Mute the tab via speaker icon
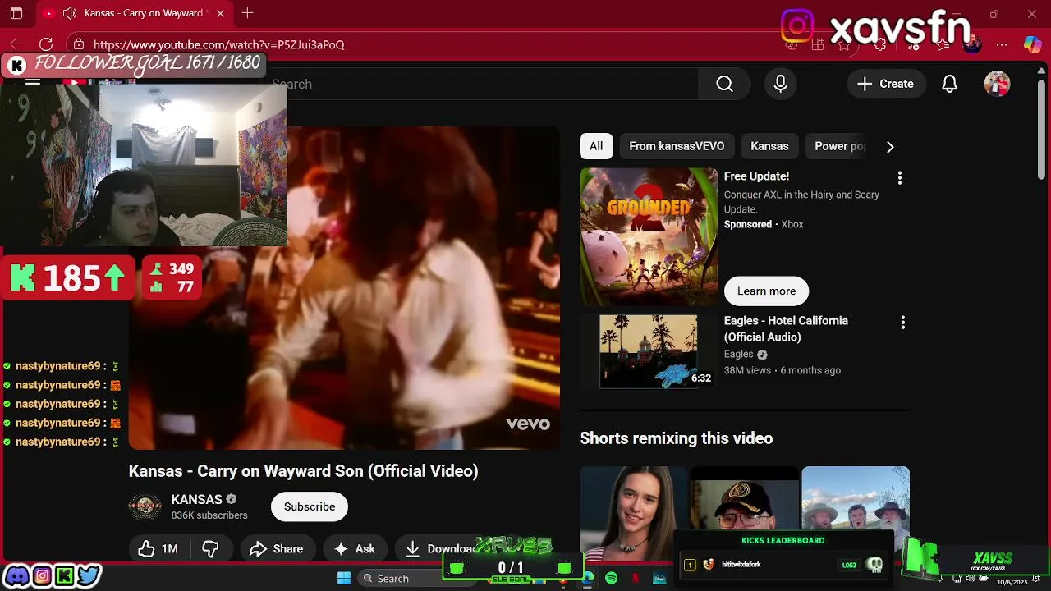1051x591 pixels. click(70, 13)
